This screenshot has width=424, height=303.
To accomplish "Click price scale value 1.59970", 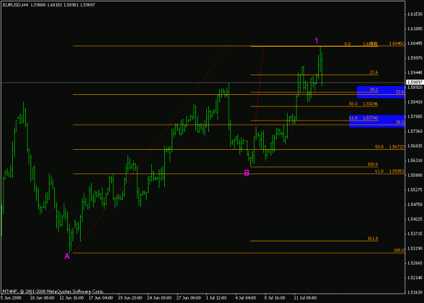I will coord(415,58).
